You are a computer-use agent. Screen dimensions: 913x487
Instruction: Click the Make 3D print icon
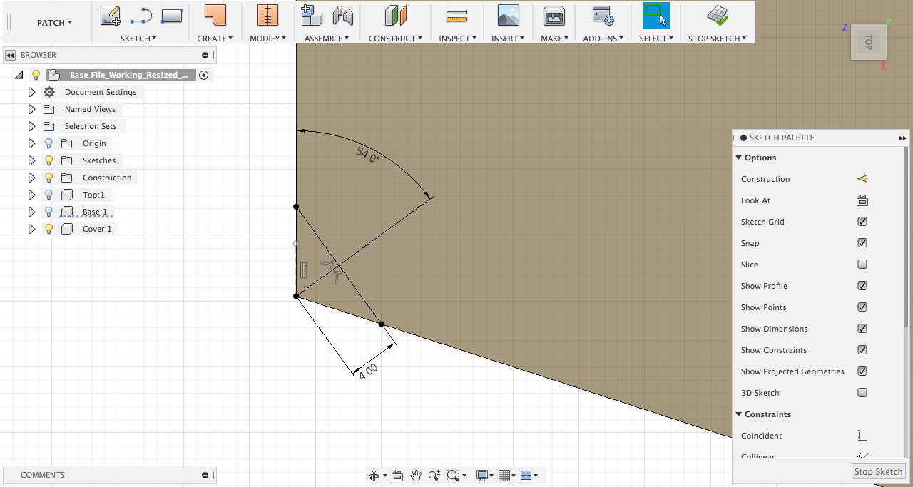(x=554, y=15)
